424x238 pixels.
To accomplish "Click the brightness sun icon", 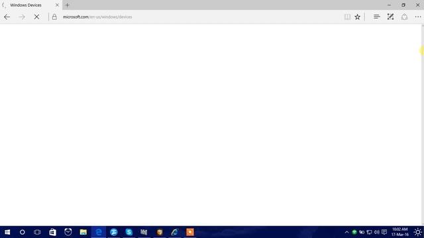I will tap(418, 232).
